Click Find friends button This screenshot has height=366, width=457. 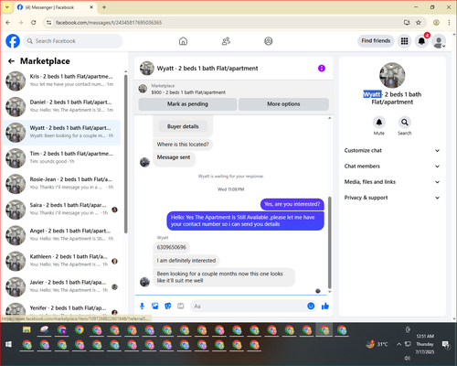click(x=376, y=41)
